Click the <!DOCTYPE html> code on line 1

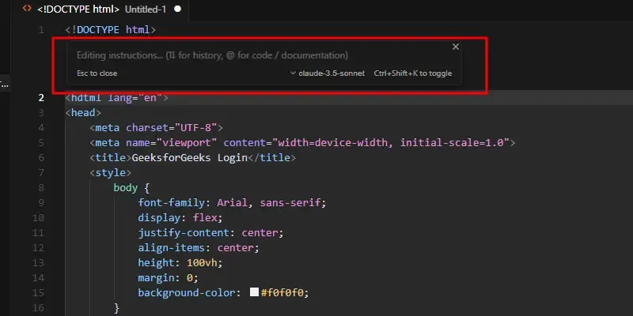click(x=111, y=30)
